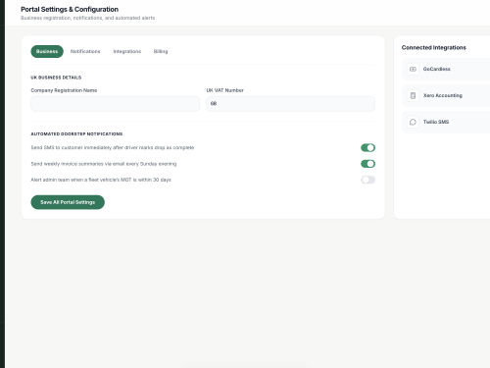Click the Twilio SMS chat bubble icon
The image size is (490, 368).
[x=413, y=122]
